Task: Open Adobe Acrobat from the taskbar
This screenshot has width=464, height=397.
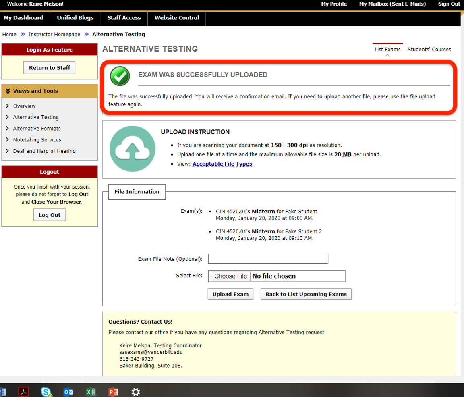Action: pos(23,391)
